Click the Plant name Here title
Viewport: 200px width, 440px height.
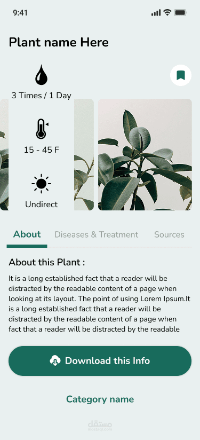point(59,43)
